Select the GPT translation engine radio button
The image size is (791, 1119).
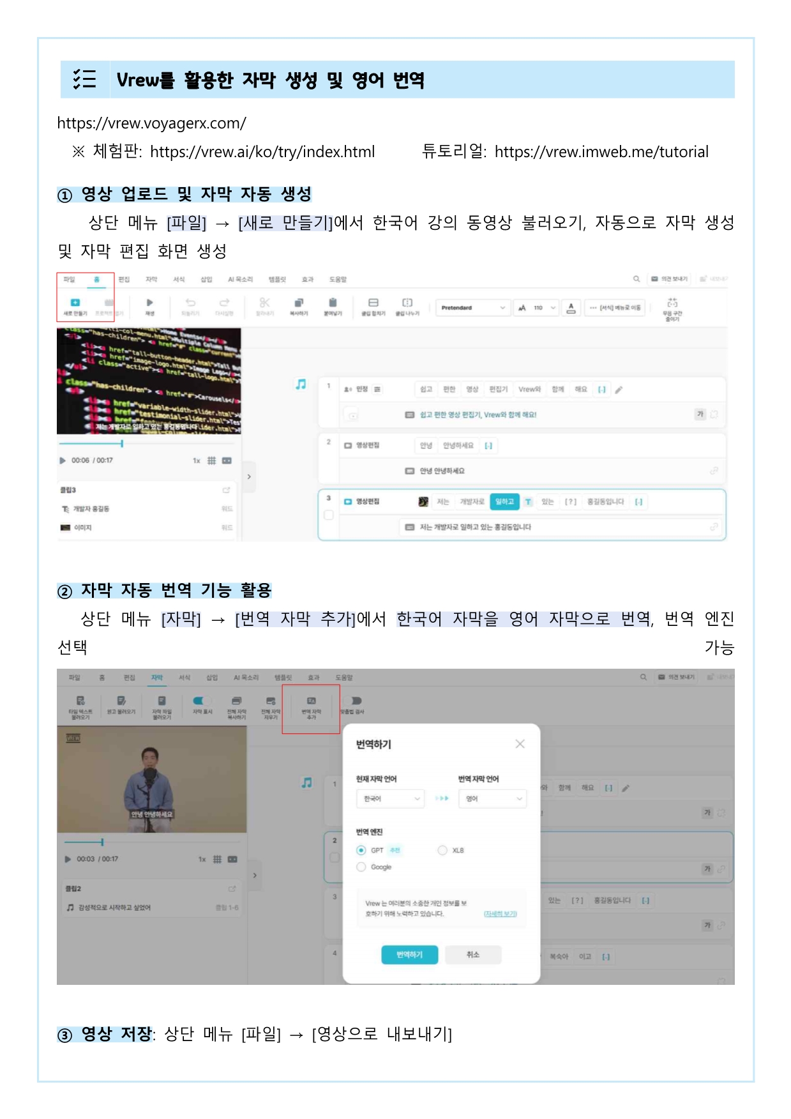(361, 850)
